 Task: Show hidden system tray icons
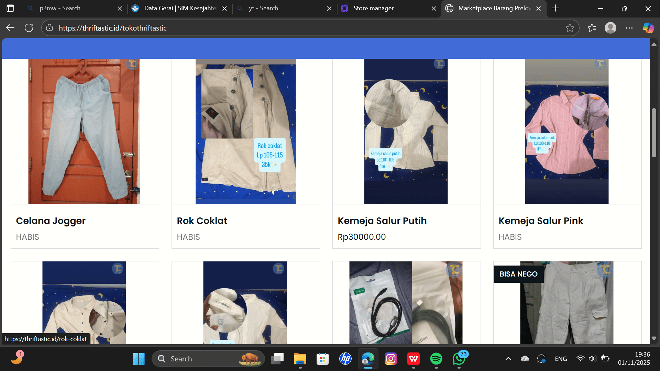[x=508, y=359]
